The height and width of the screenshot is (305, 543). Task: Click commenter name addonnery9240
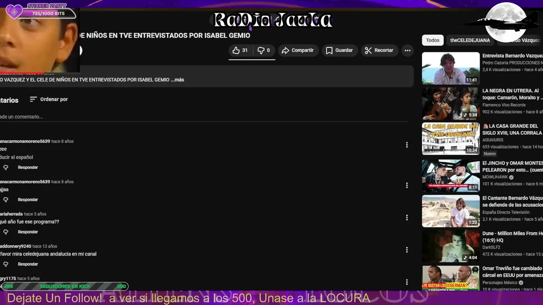(x=15, y=246)
